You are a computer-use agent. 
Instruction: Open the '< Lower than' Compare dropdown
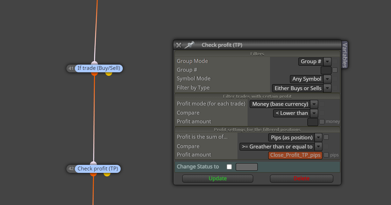click(296, 113)
